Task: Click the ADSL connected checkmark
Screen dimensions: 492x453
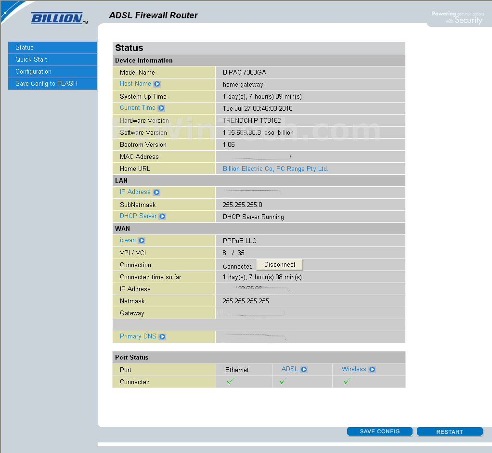Action: [x=283, y=381]
